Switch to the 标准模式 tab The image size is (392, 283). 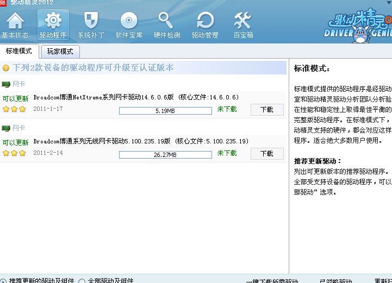pos(19,51)
